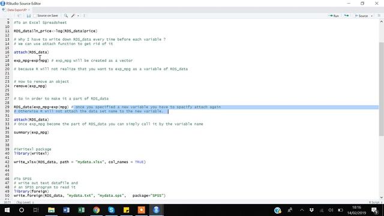
Task: Check the battery status icon
Action: [x=340, y=210]
